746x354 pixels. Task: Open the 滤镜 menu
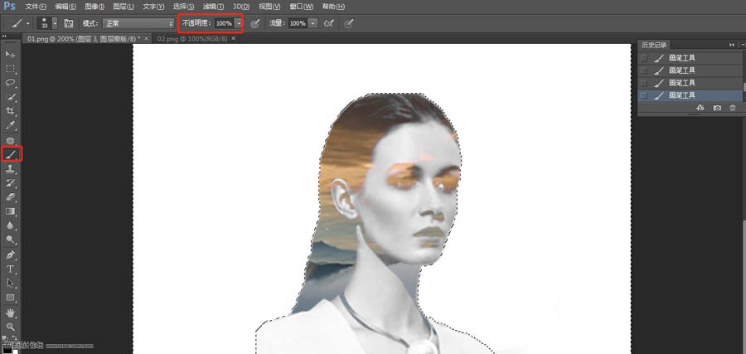[x=213, y=7]
